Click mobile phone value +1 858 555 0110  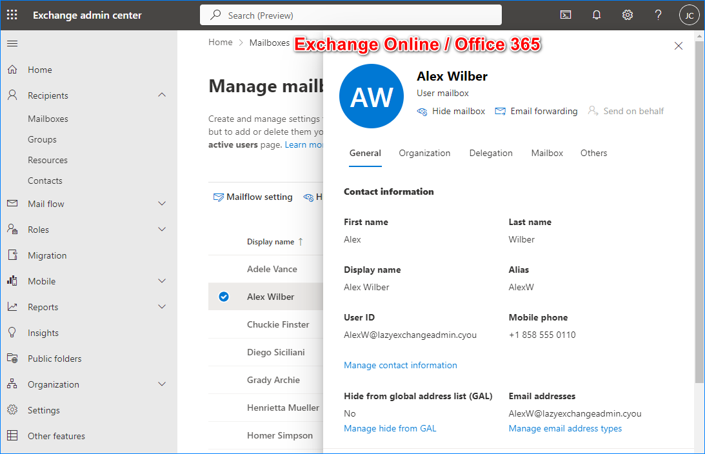click(x=542, y=335)
